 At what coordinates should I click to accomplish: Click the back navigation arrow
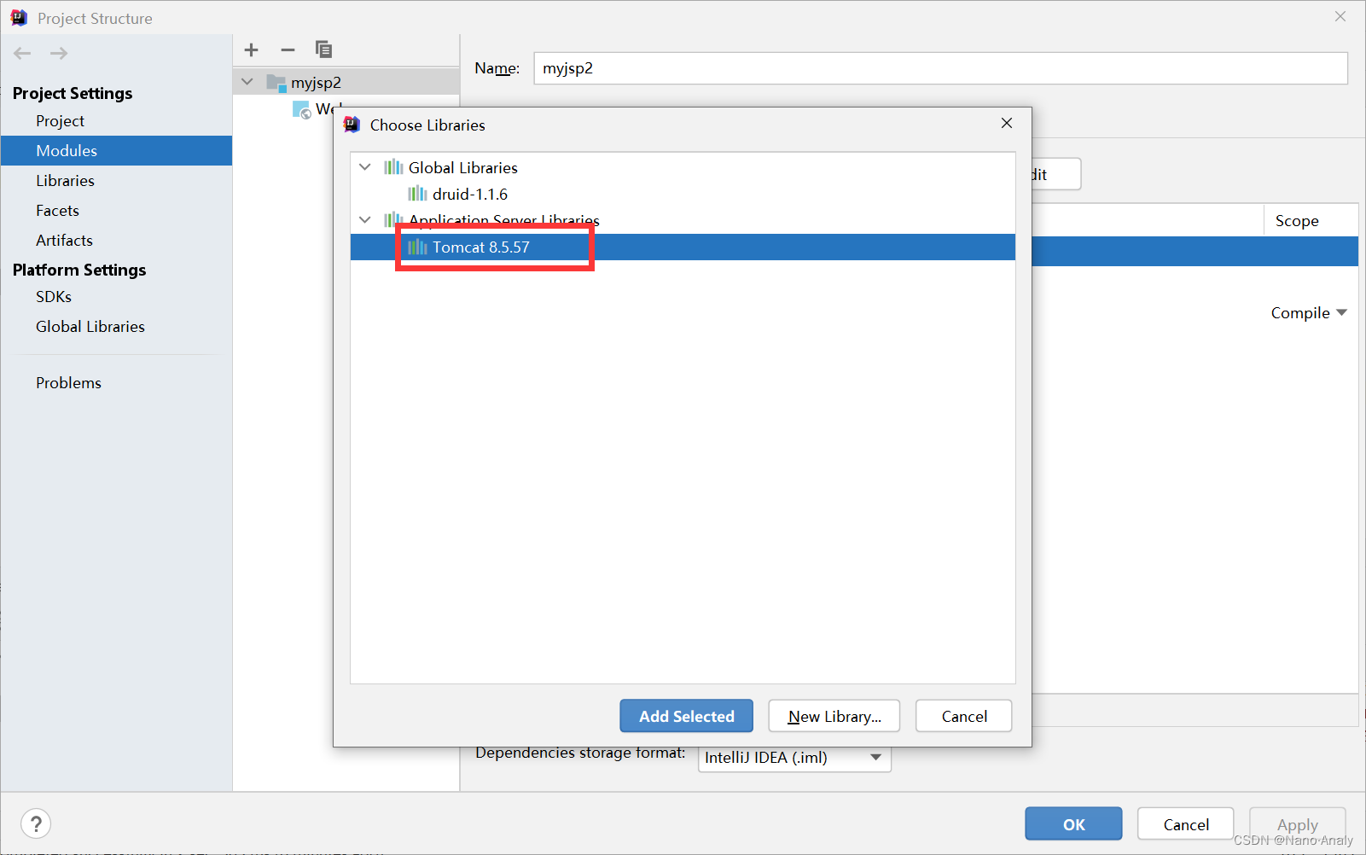(x=22, y=53)
